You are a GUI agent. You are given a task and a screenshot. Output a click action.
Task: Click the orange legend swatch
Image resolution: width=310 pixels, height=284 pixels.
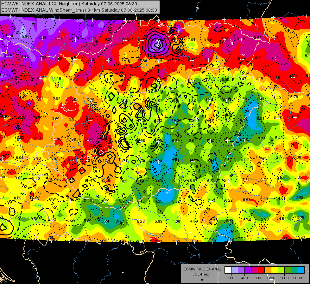[268, 270]
